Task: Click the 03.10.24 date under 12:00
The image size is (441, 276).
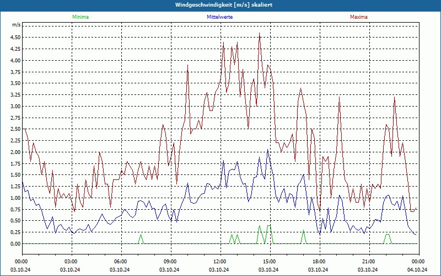Action: (219, 269)
